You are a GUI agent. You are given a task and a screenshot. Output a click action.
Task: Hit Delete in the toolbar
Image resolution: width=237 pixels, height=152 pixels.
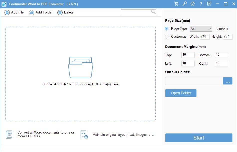coord(66,12)
